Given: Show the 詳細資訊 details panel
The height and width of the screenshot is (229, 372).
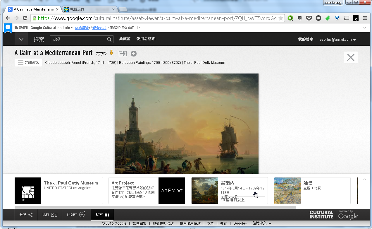Looking at the screenshot, I should pos(28,63).
